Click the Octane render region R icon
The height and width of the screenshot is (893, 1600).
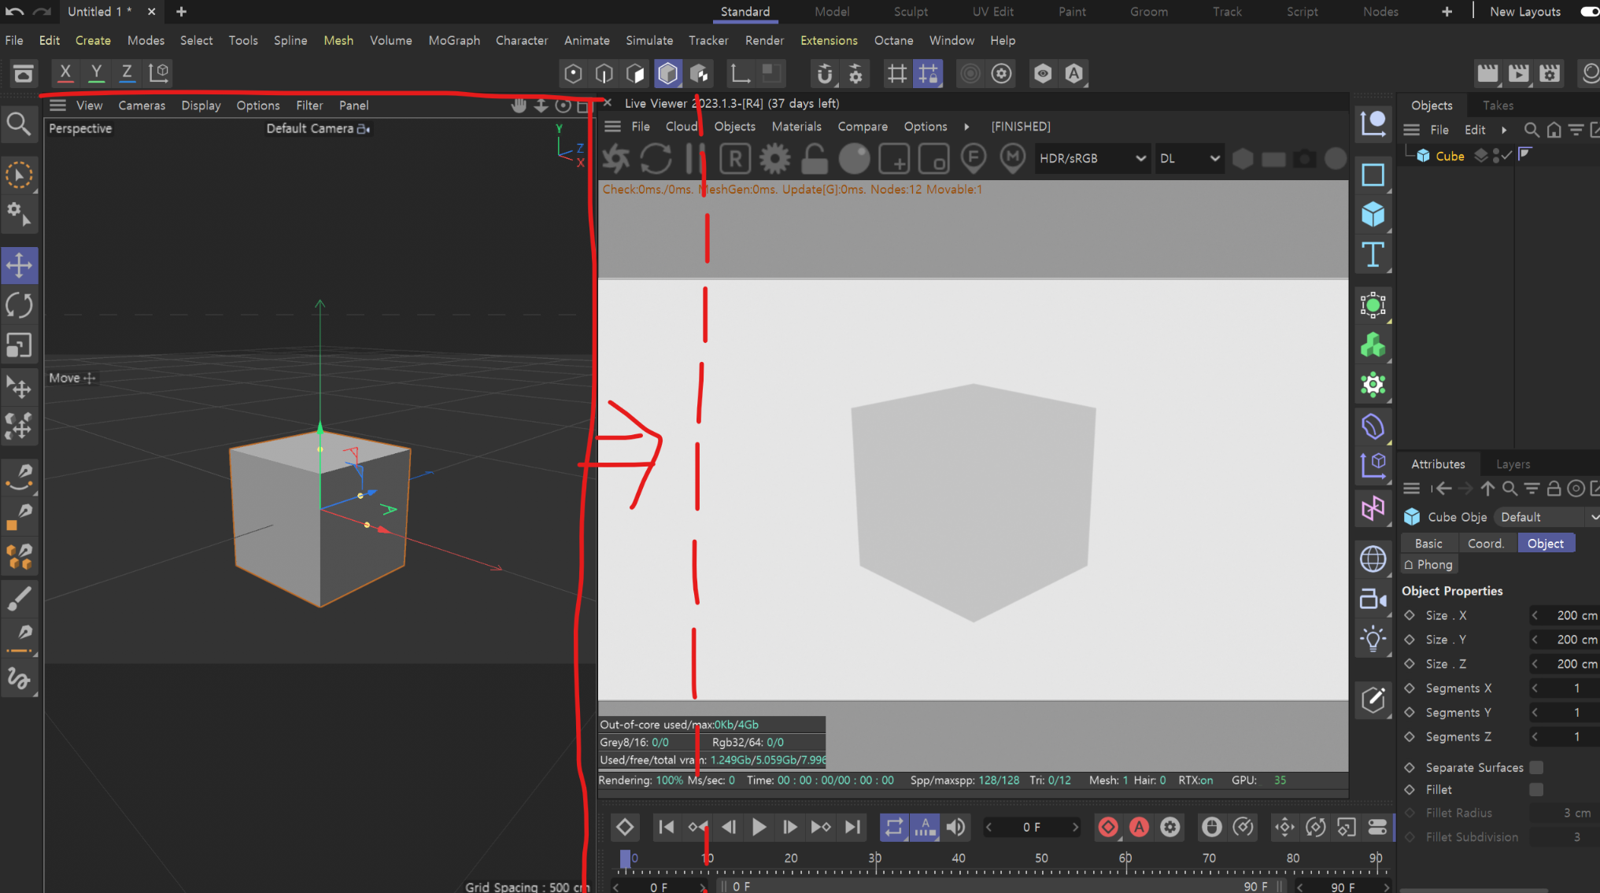[x=734, y=159]
